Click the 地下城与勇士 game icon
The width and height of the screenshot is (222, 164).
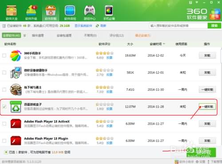pos(16,90)
